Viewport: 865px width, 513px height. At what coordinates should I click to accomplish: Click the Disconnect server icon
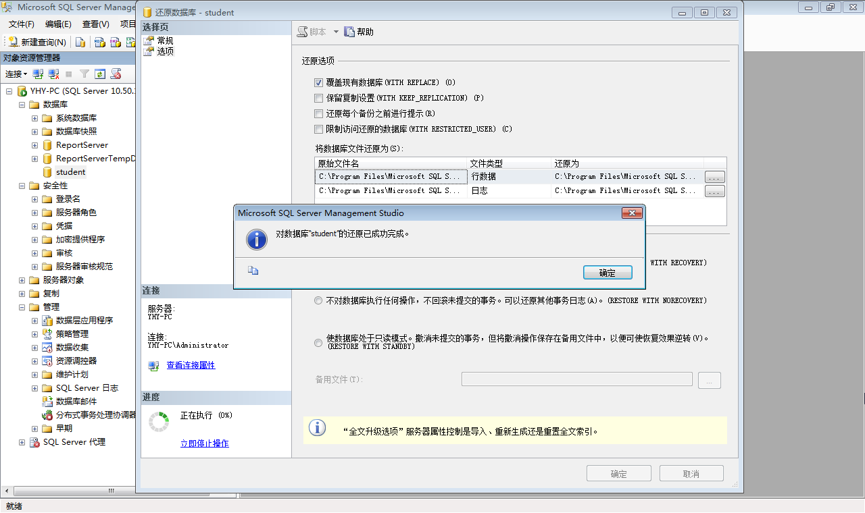[x=53, y=74]
